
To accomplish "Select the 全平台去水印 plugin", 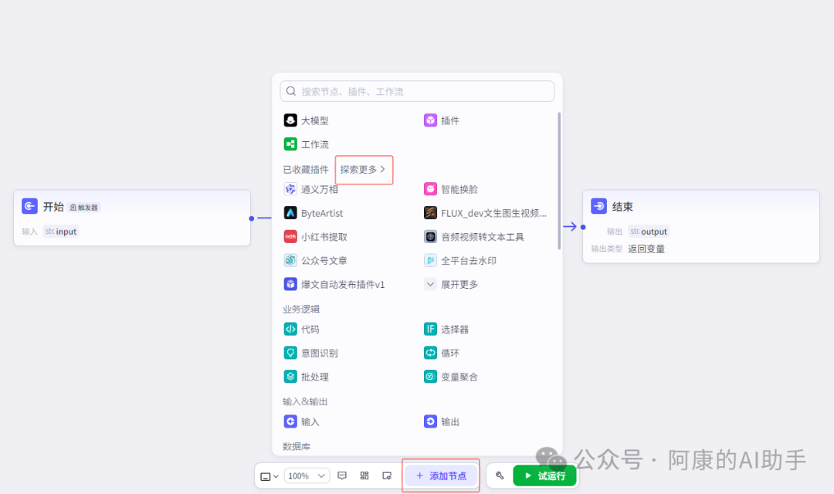I will pos(460,261).
